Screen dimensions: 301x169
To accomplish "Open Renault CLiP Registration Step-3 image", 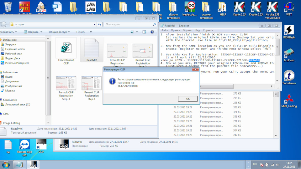I will pos(66,88).
